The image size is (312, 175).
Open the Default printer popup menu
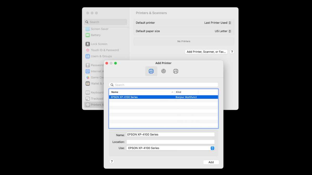(218, 23)
